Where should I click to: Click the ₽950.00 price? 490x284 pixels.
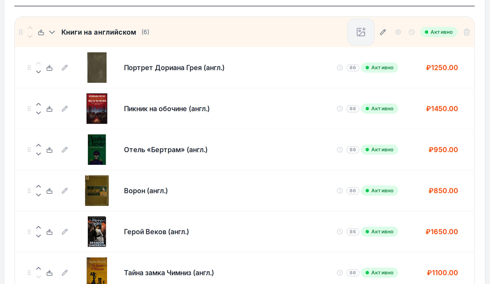(443, 150)
